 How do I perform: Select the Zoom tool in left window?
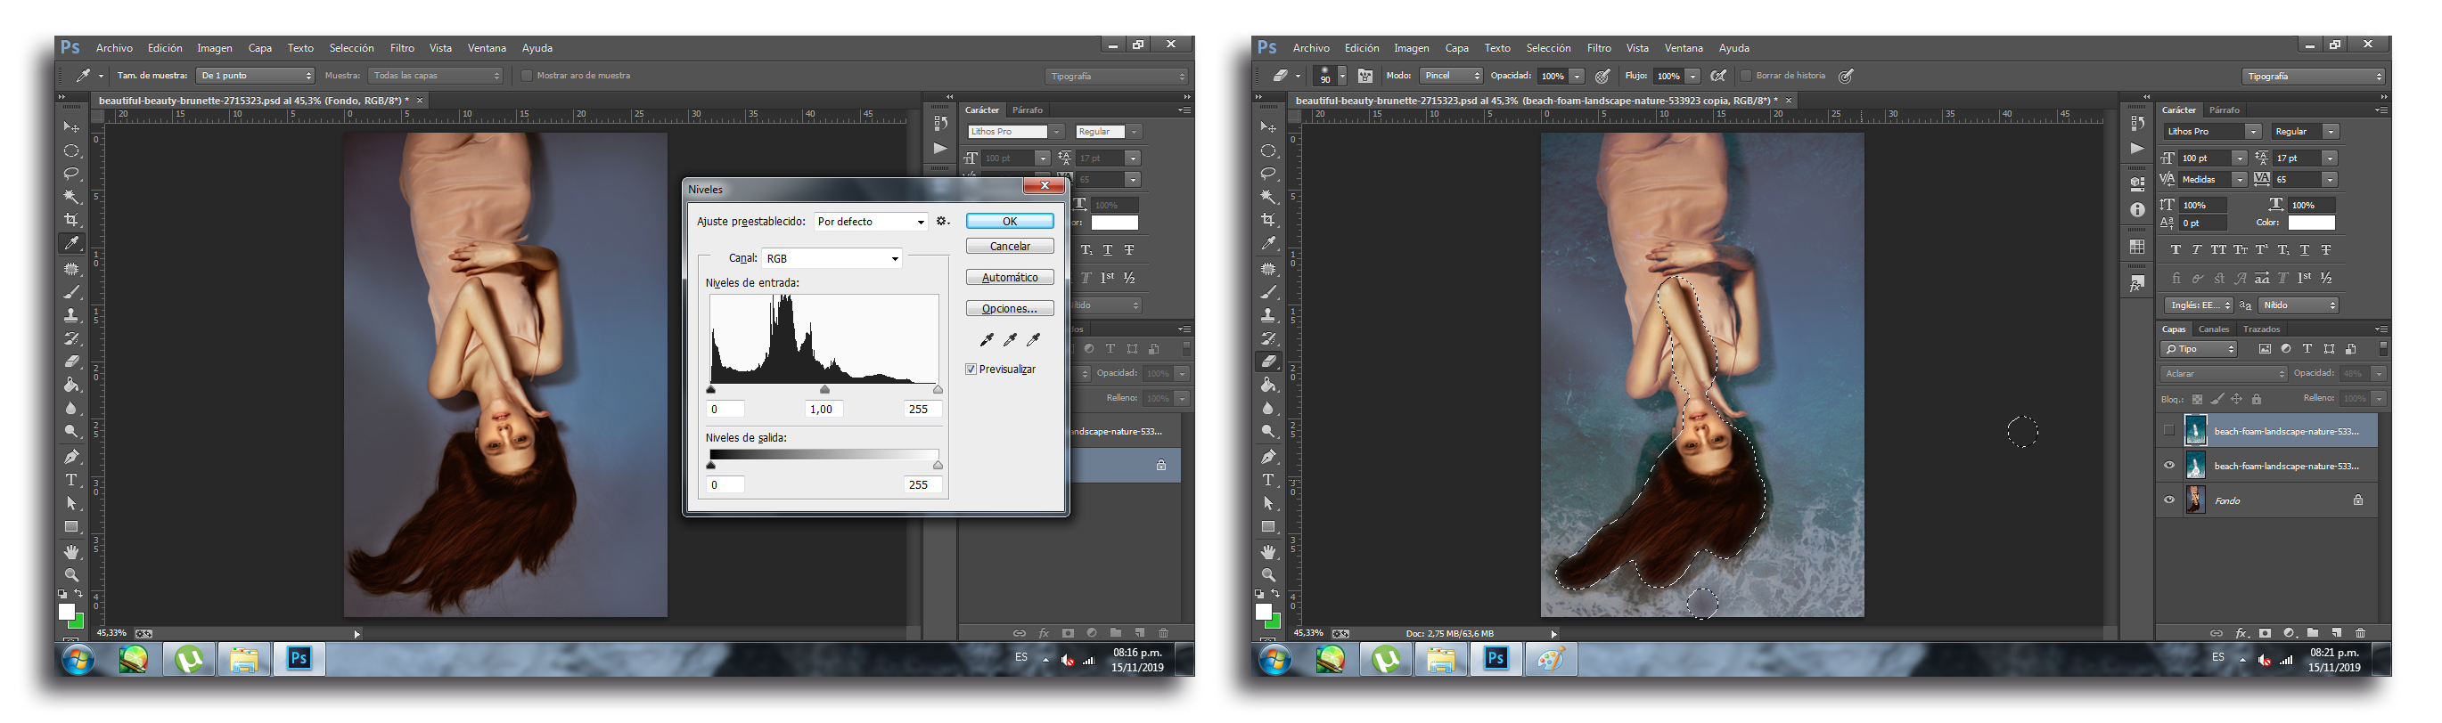[71, 575]
